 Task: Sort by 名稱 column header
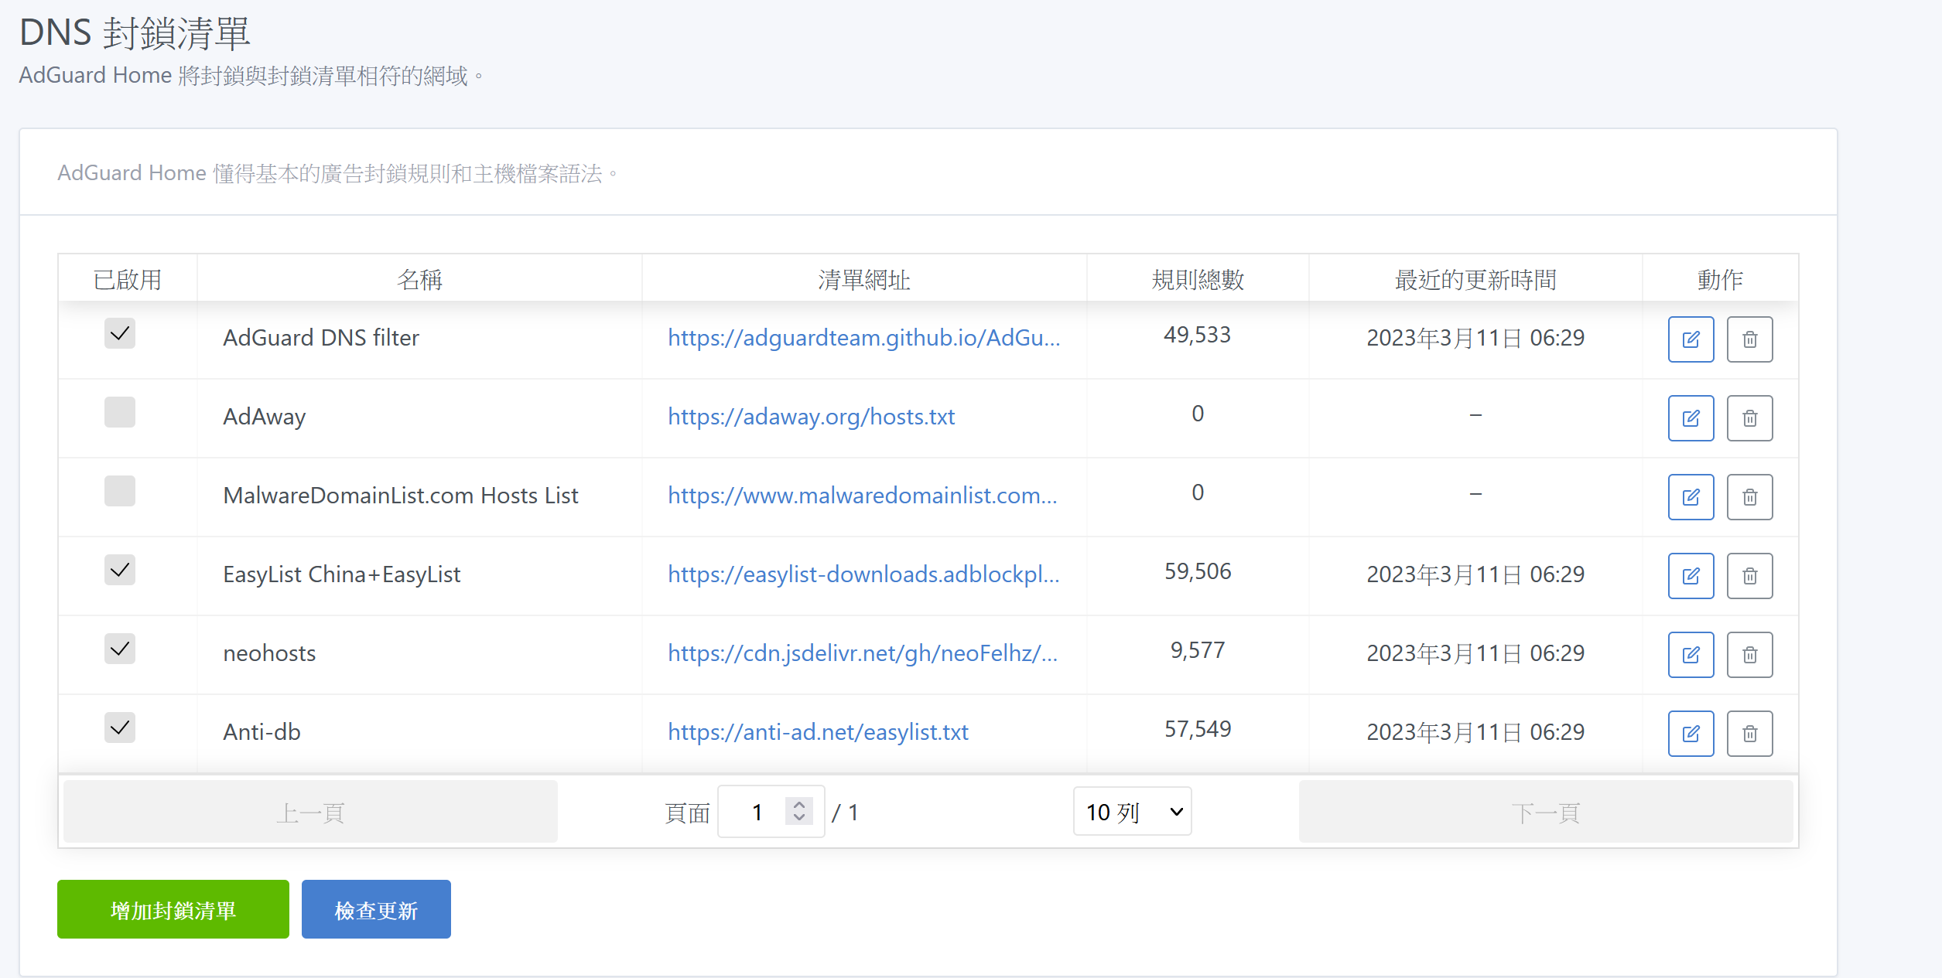[x=419, y=279]
